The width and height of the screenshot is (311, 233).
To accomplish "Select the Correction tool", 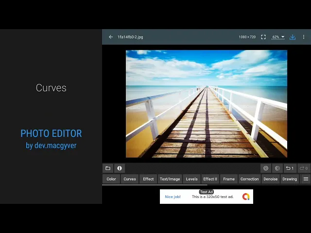I will click(249, 179).
